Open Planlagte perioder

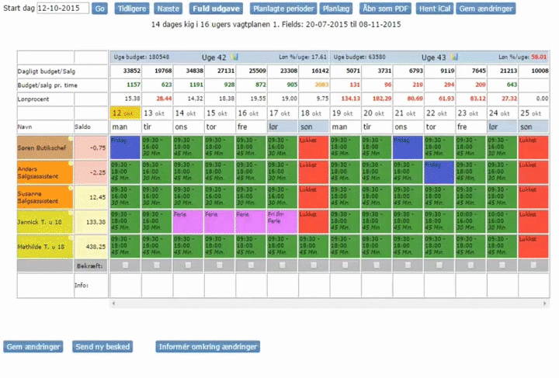point(284,9)
